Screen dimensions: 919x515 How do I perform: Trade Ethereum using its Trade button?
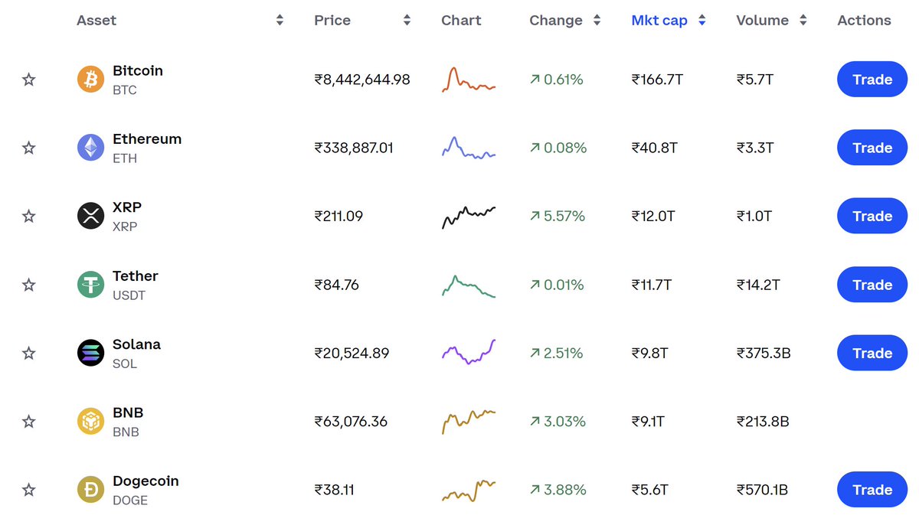tap(872, 148)
